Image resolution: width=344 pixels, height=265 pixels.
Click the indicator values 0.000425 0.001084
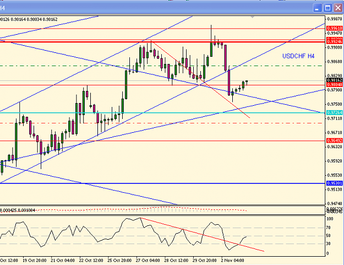click(x=18, y=210)
